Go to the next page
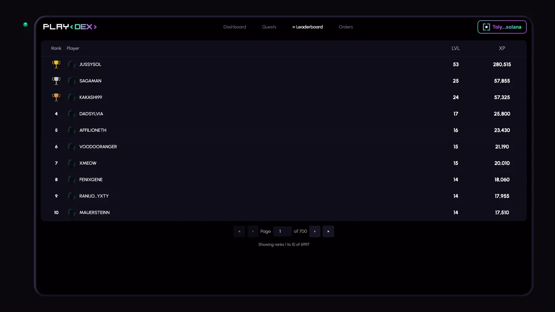 [315, 231]
